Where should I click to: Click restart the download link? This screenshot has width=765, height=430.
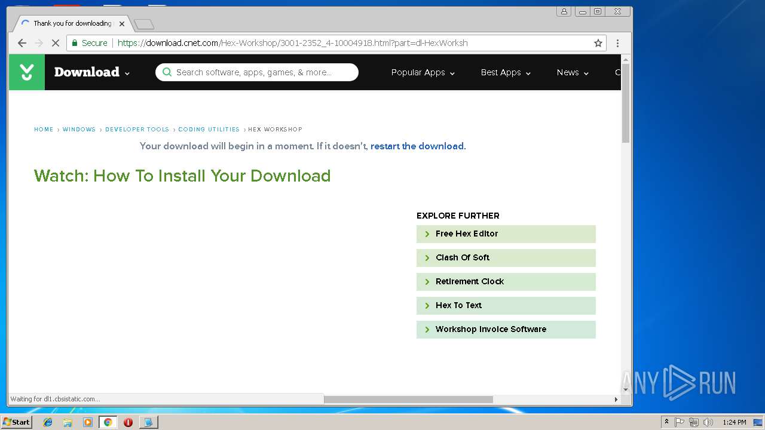pos(417,146)
